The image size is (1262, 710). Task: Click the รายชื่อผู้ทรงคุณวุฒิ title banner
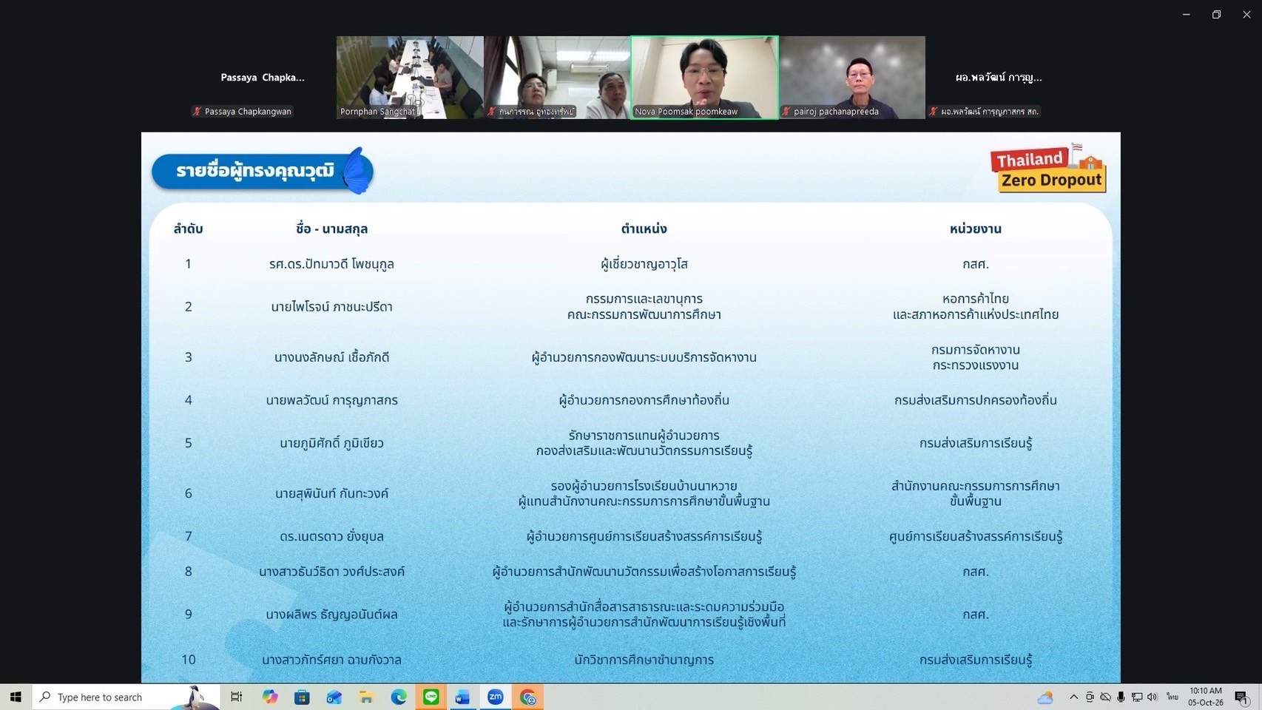pos(263,171)
